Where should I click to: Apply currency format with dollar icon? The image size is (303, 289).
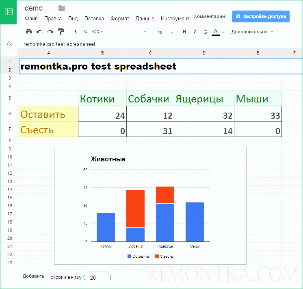coord(76,32)
